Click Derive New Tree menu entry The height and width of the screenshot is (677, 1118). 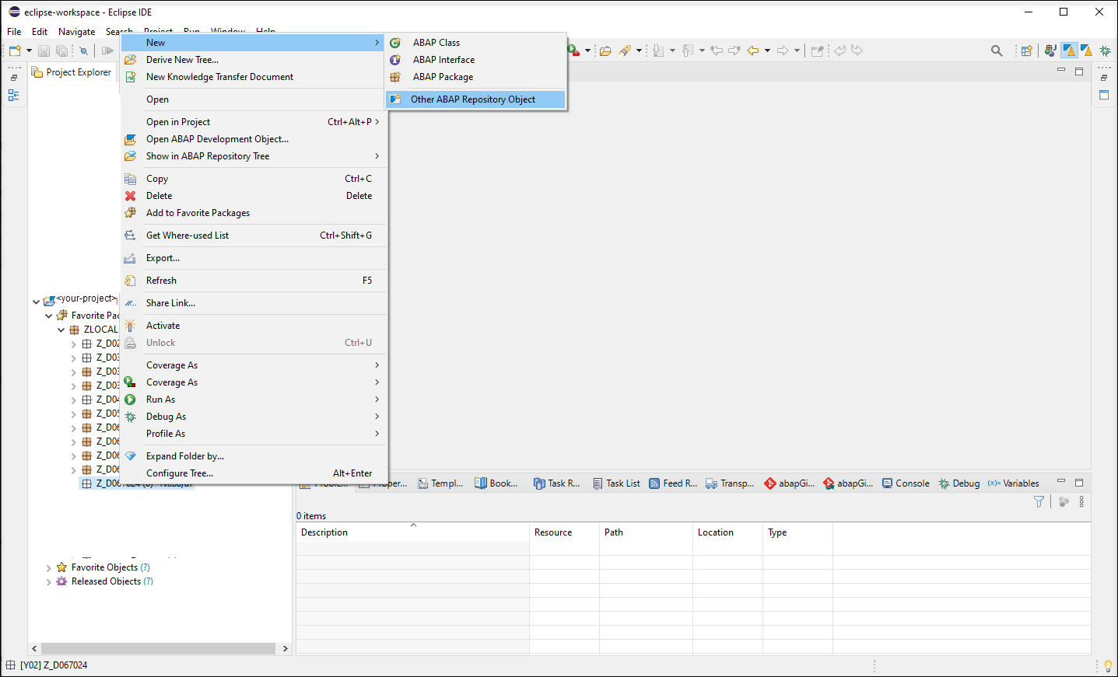(x=254, y=60)
